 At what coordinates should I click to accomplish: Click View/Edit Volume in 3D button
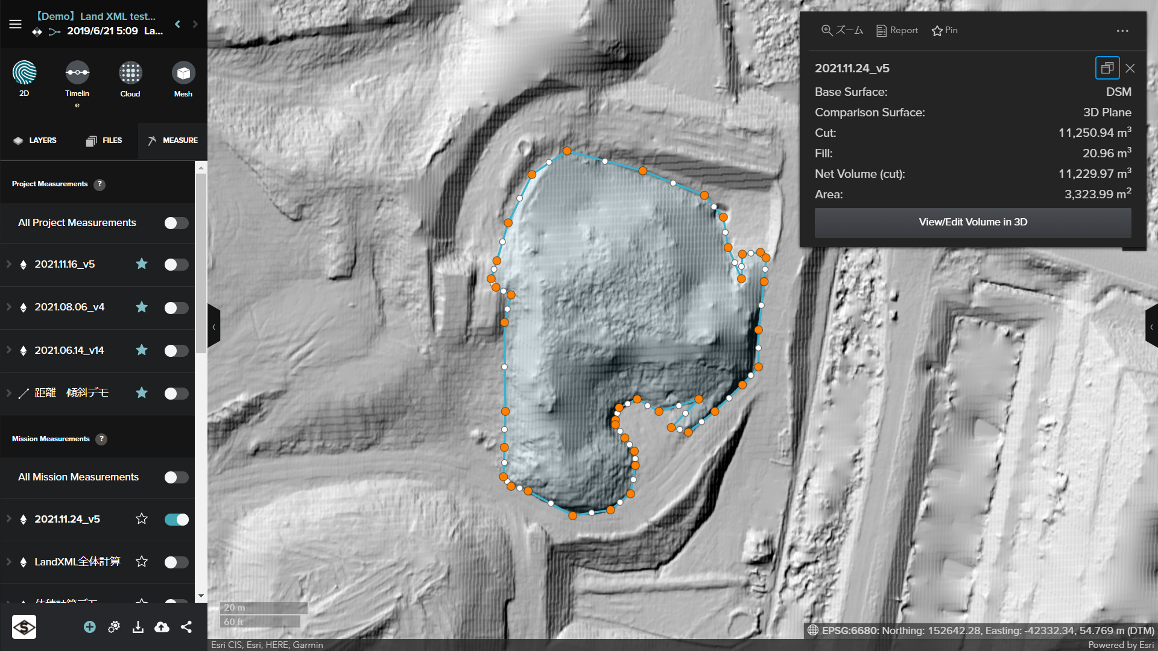[973, 222]
